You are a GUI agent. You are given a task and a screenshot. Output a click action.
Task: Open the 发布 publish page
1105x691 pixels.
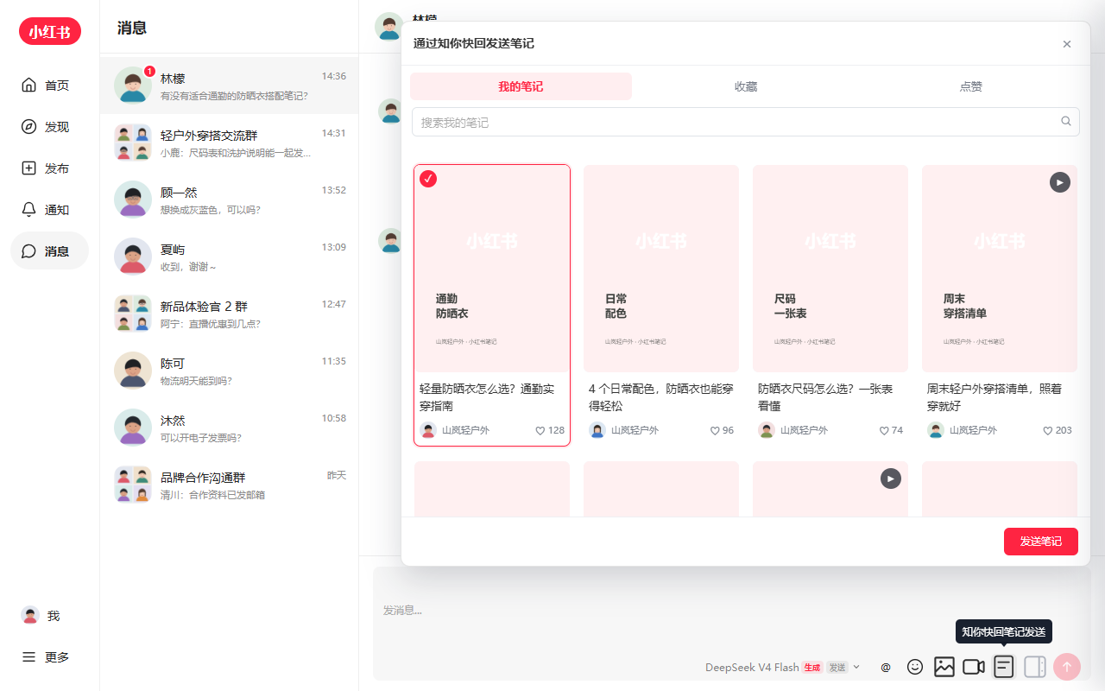pyautogui.click(x=49, y=168)
